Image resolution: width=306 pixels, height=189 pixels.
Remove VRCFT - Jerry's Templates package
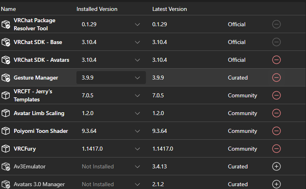(x=276, y=95)
